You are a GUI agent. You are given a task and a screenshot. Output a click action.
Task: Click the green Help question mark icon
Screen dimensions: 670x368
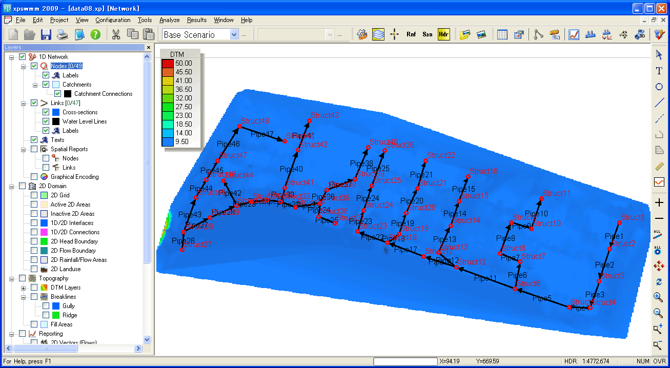95,34
